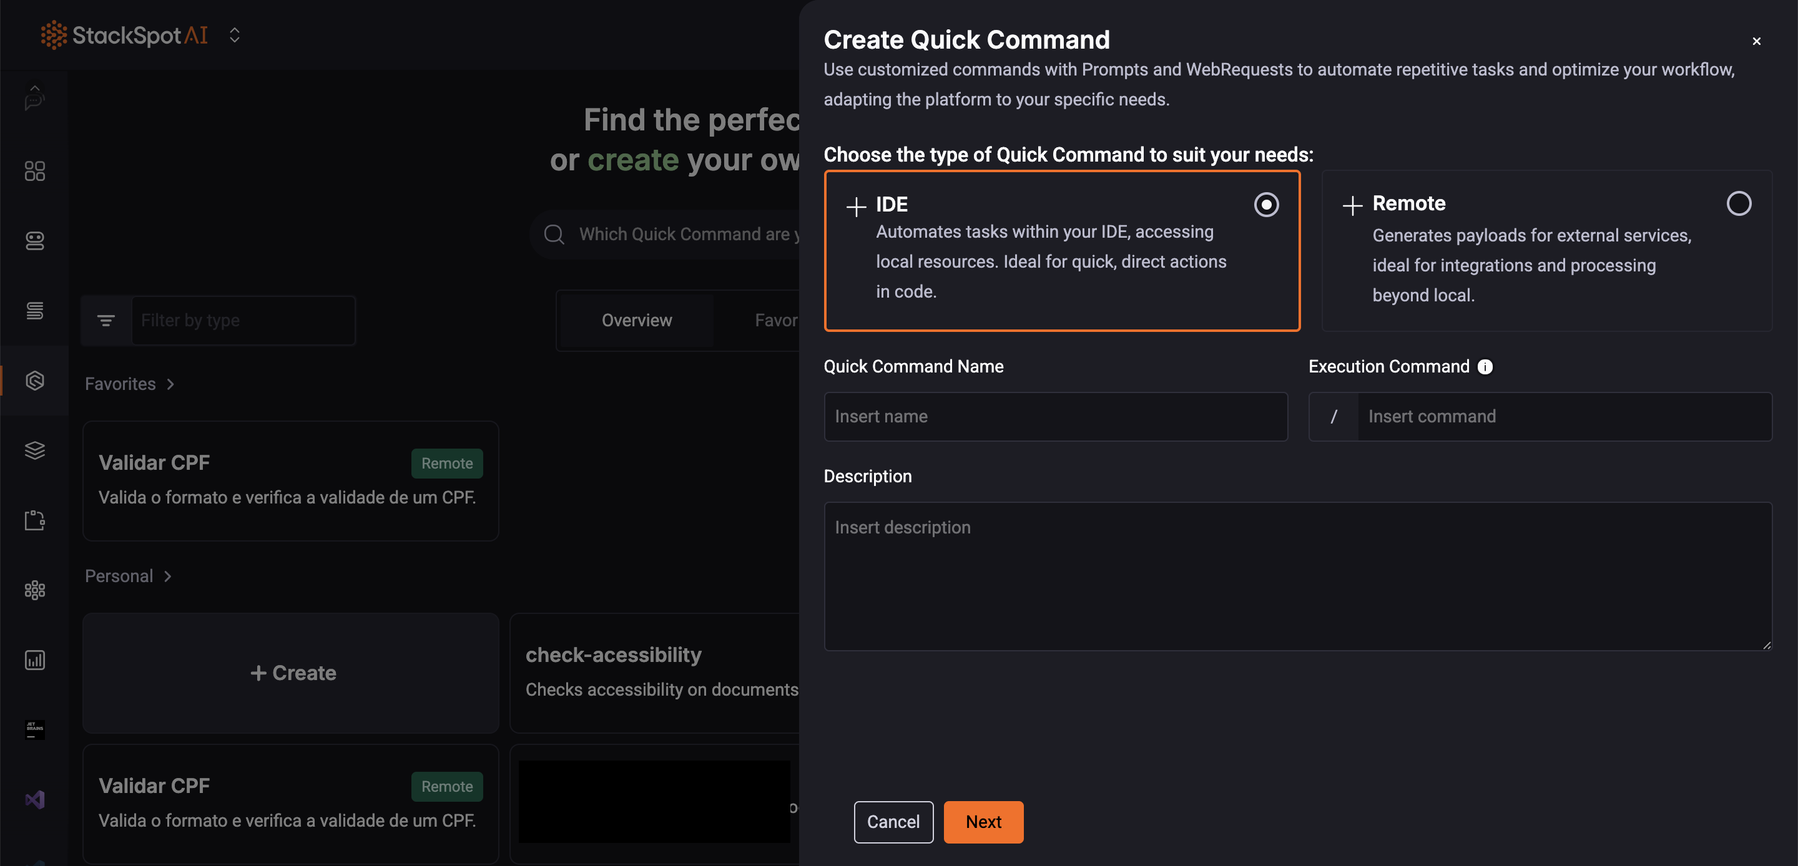
Task: Click the JetBrains icon in sidebar
Action: (x=35, y=729)
